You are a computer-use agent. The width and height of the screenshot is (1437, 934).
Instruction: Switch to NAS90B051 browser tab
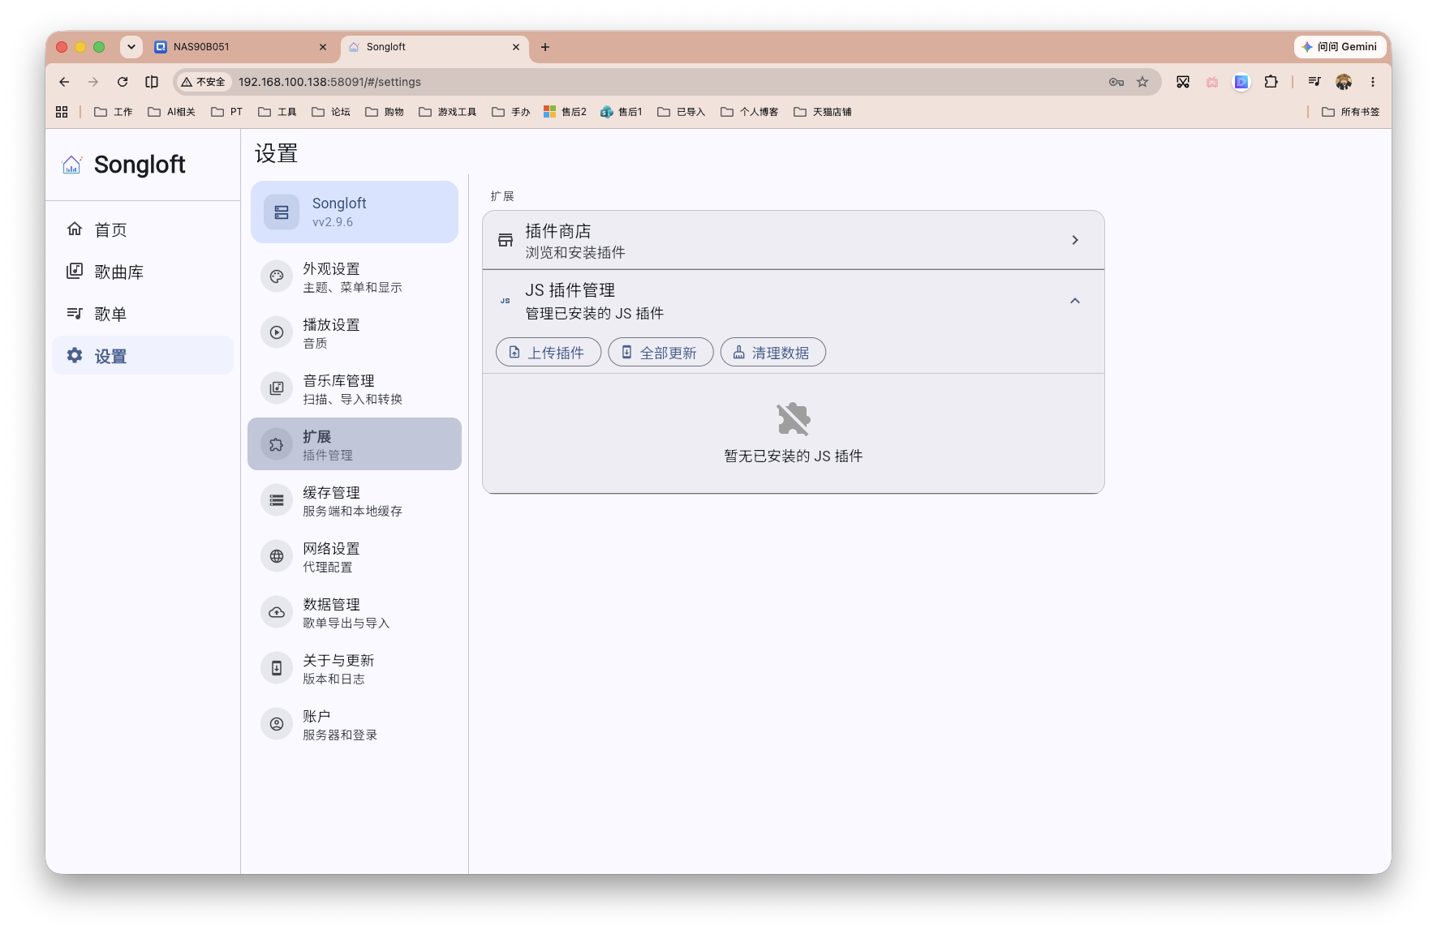pyautogui.click(x=240, y=47)
